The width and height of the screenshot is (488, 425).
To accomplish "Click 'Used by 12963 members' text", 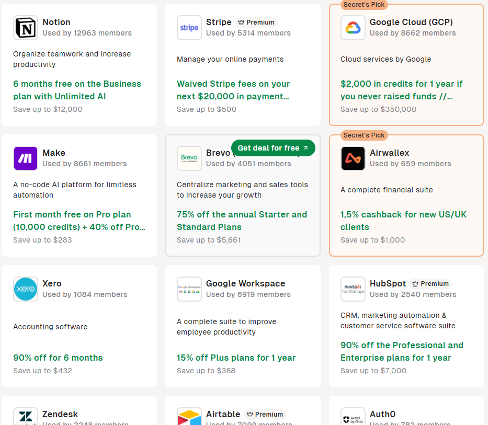I will point(87,33).
